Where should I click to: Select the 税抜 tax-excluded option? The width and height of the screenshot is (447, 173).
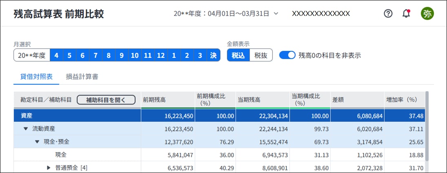(261, 55)
